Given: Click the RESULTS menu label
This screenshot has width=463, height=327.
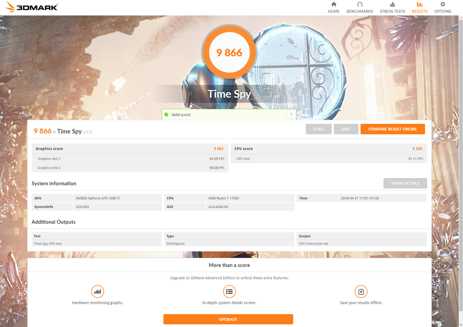Looking at the screenshot, I should tap(419, 11).
